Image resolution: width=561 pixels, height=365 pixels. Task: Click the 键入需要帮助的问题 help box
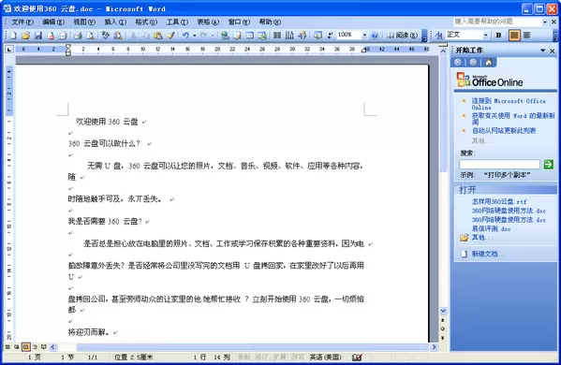coord(497,22)
